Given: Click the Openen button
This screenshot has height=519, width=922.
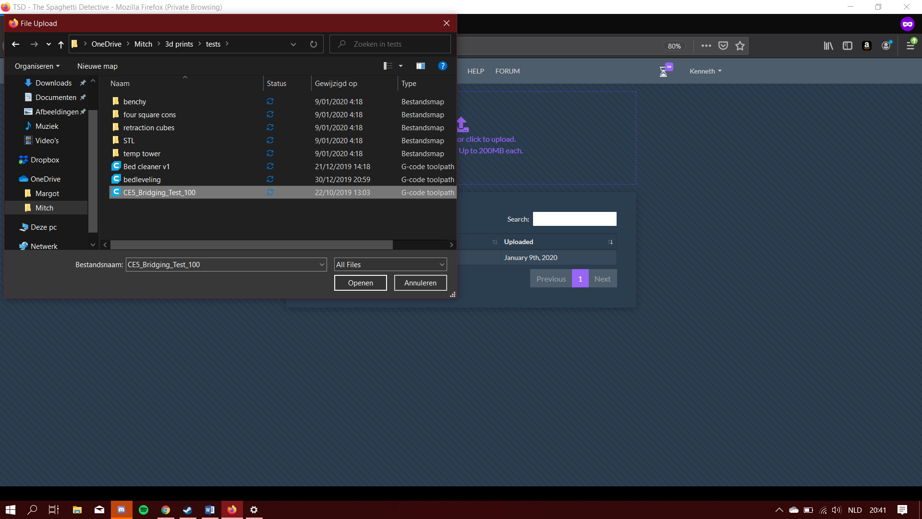Looking at the screenshot, I should tap(360, 283).
